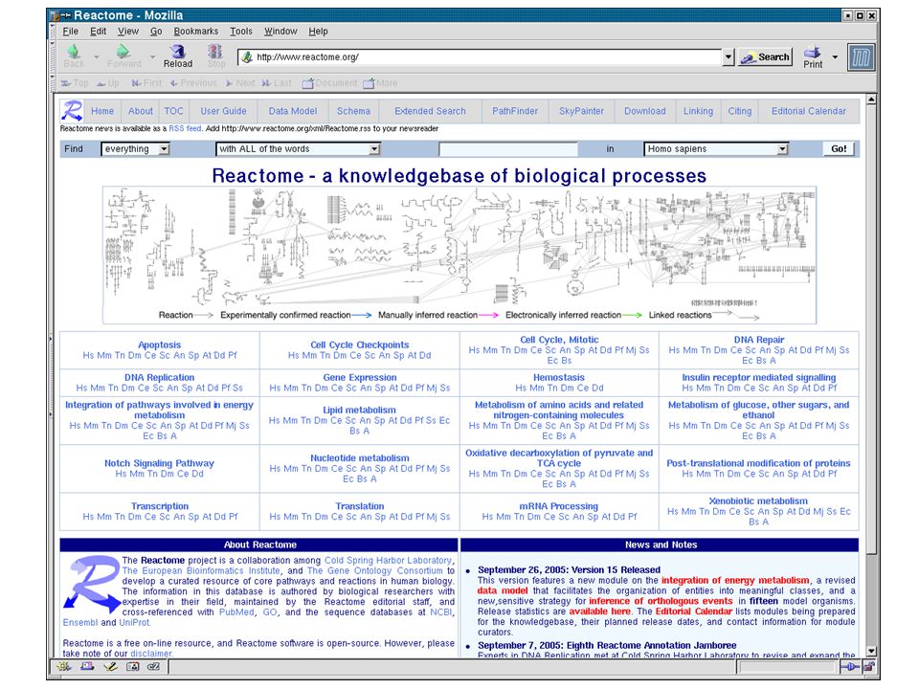Open Address Book from the status bar icons

click(x=132, y=666)
